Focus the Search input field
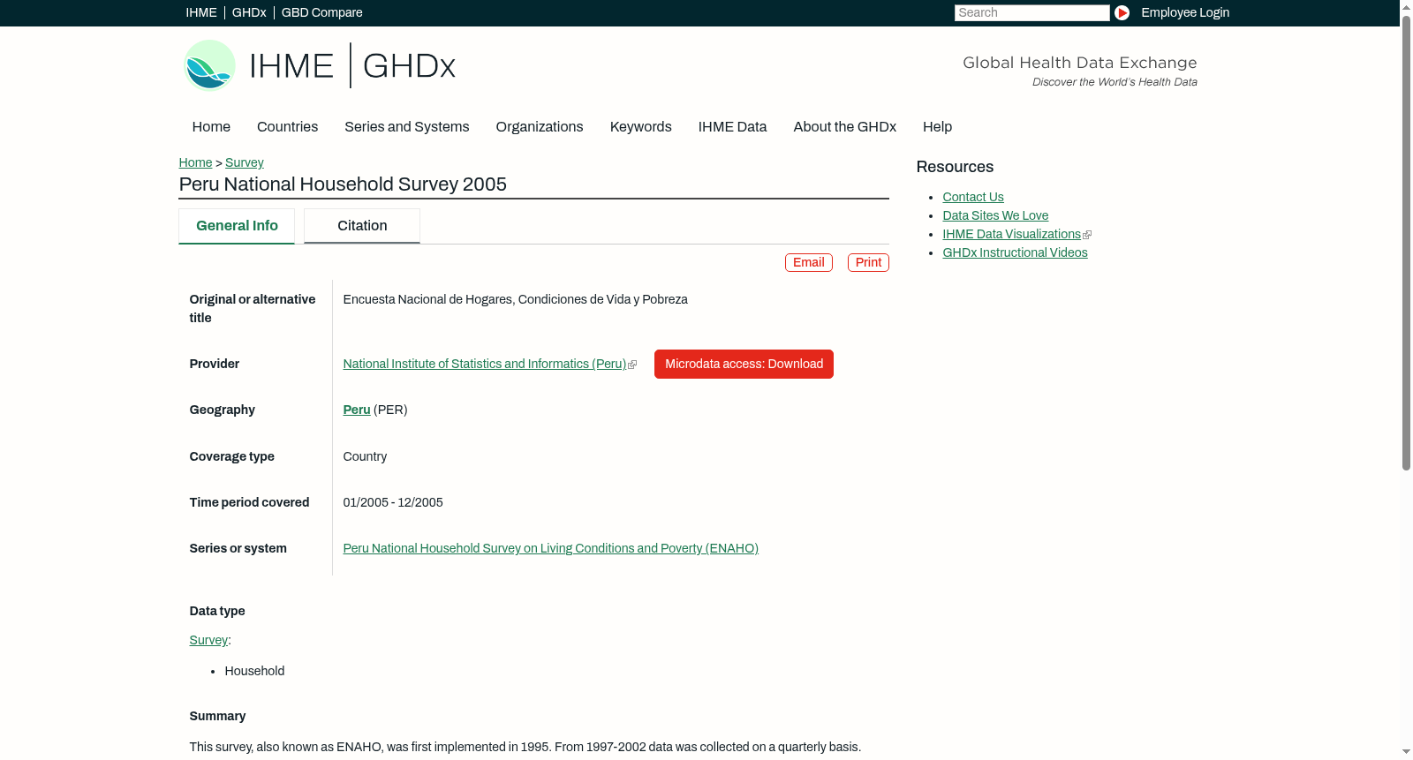Screen dimensions: 1413x760 (1031, 12)
